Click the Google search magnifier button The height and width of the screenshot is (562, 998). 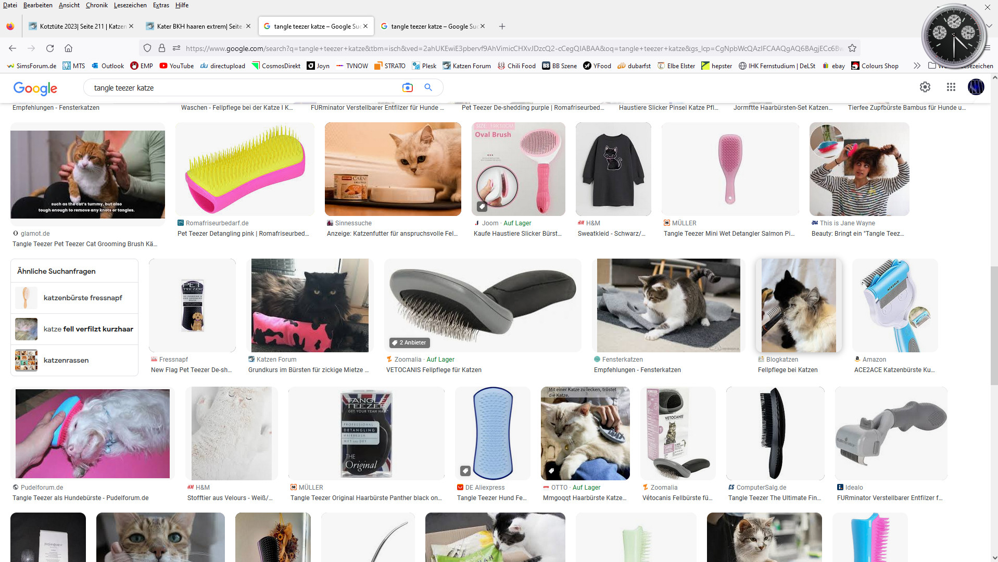428,87
